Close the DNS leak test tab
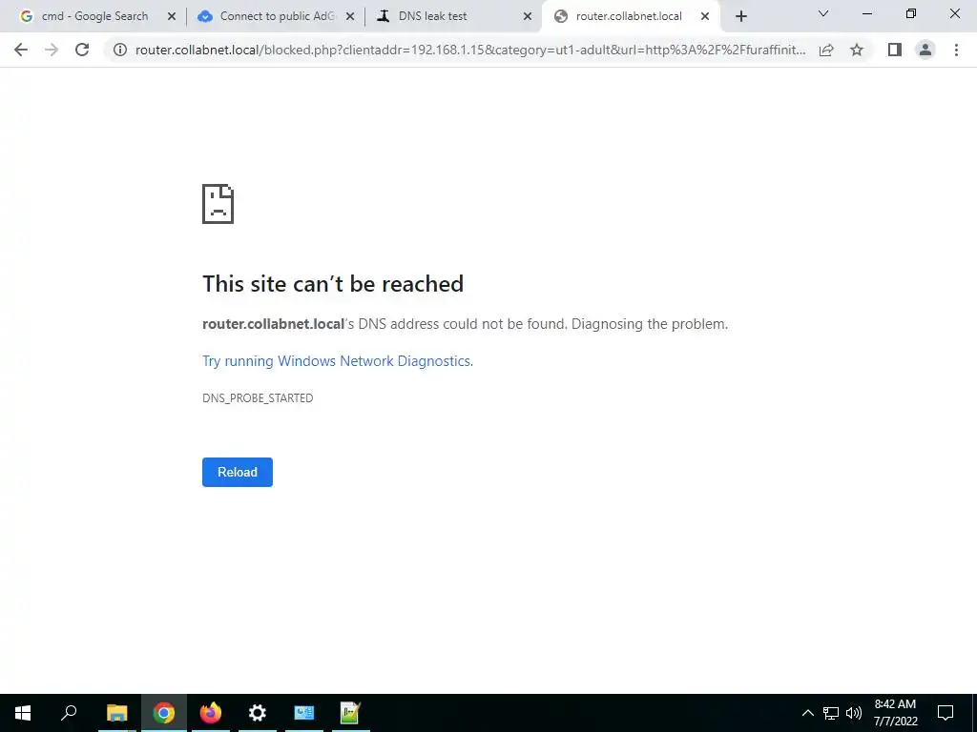This screenshot has width=977, height=732. (x=527, y=16)
